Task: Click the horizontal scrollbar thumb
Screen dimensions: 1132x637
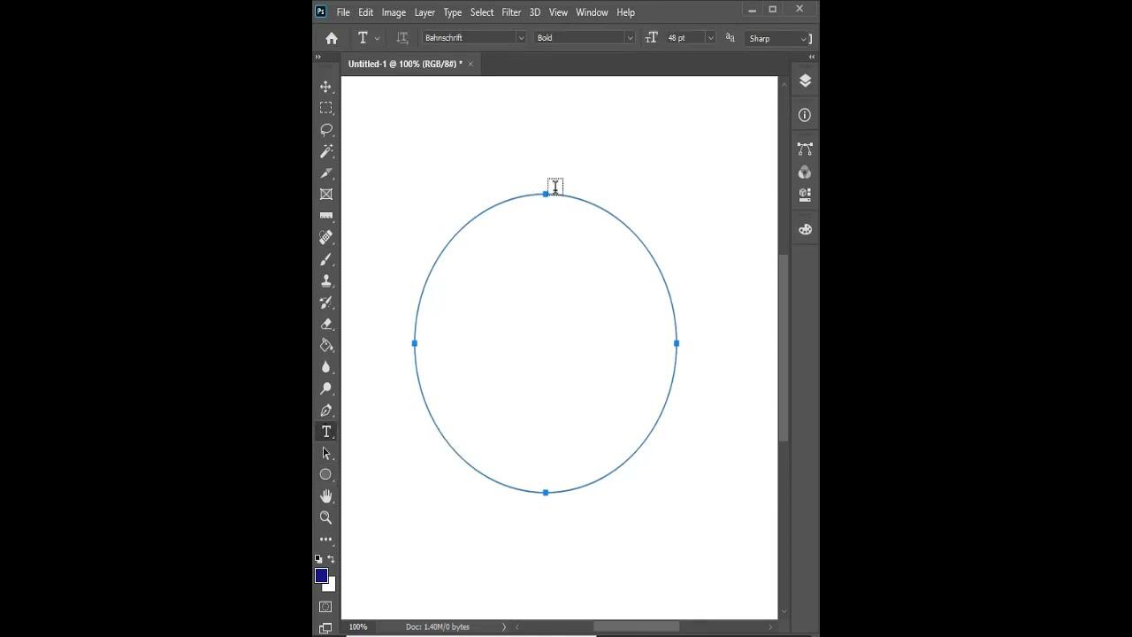Action: pyautogui.click(x=636, y=626)
